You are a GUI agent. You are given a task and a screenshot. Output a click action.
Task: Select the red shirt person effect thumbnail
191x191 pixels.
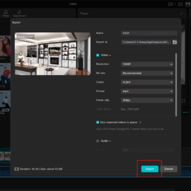click(x=5, y=73)
